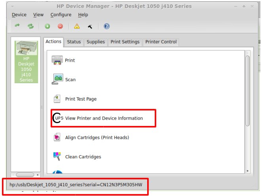The height and width of the screenshot is (196, 262).
Task: Minimize the HP Device Manager window
Action: point(236,6)
